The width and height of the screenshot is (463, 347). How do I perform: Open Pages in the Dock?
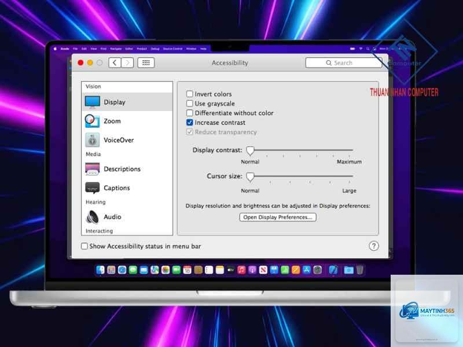pos(296,270)
